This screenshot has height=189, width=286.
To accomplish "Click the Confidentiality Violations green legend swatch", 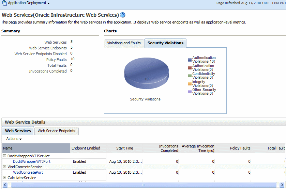I will click(190, 76).
